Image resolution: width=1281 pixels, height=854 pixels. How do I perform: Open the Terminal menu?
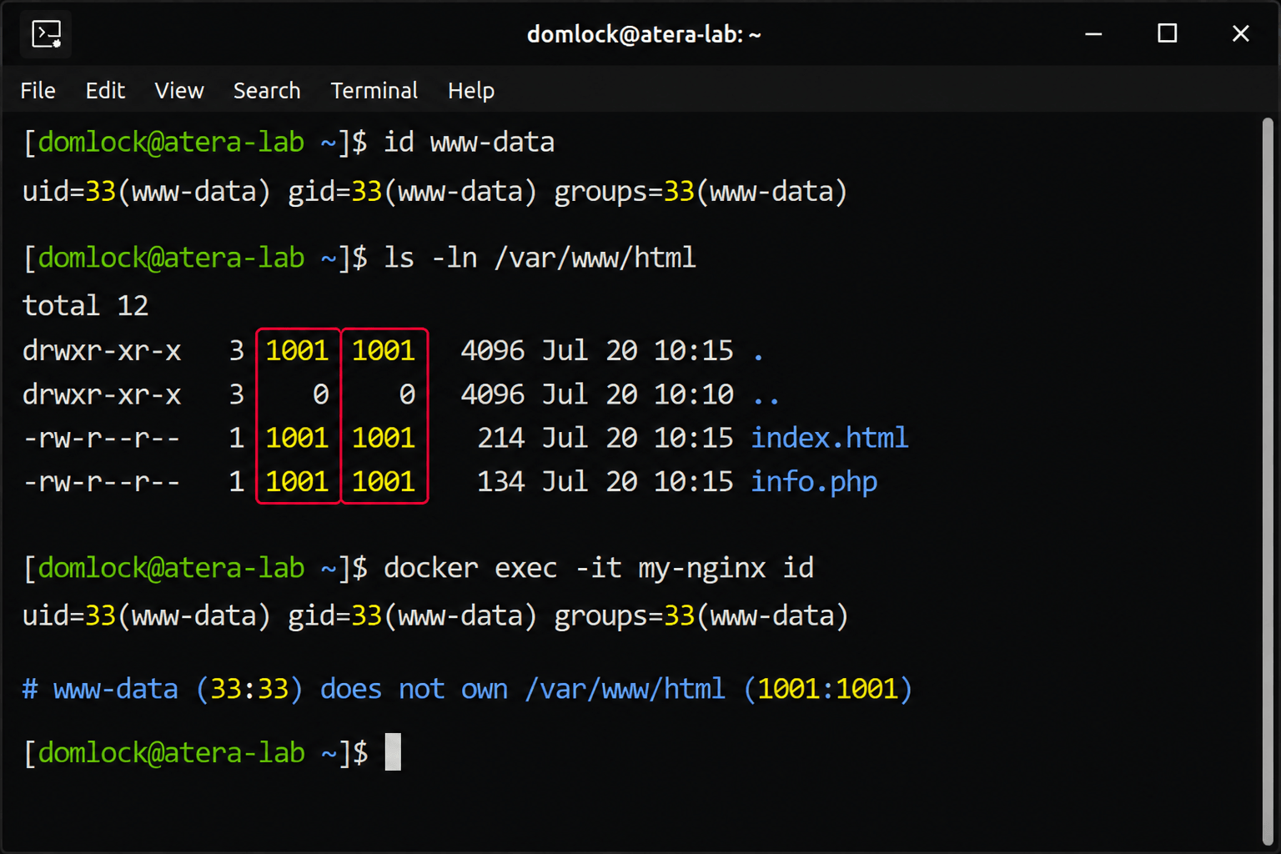coord(374,90)
